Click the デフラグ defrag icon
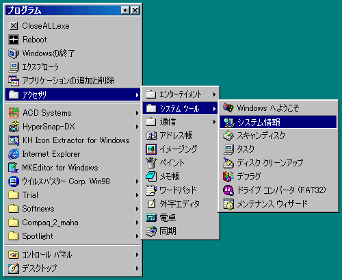 pos(228,177)
